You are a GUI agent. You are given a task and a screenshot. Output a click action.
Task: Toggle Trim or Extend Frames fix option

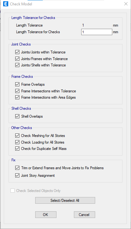[17, 168]
